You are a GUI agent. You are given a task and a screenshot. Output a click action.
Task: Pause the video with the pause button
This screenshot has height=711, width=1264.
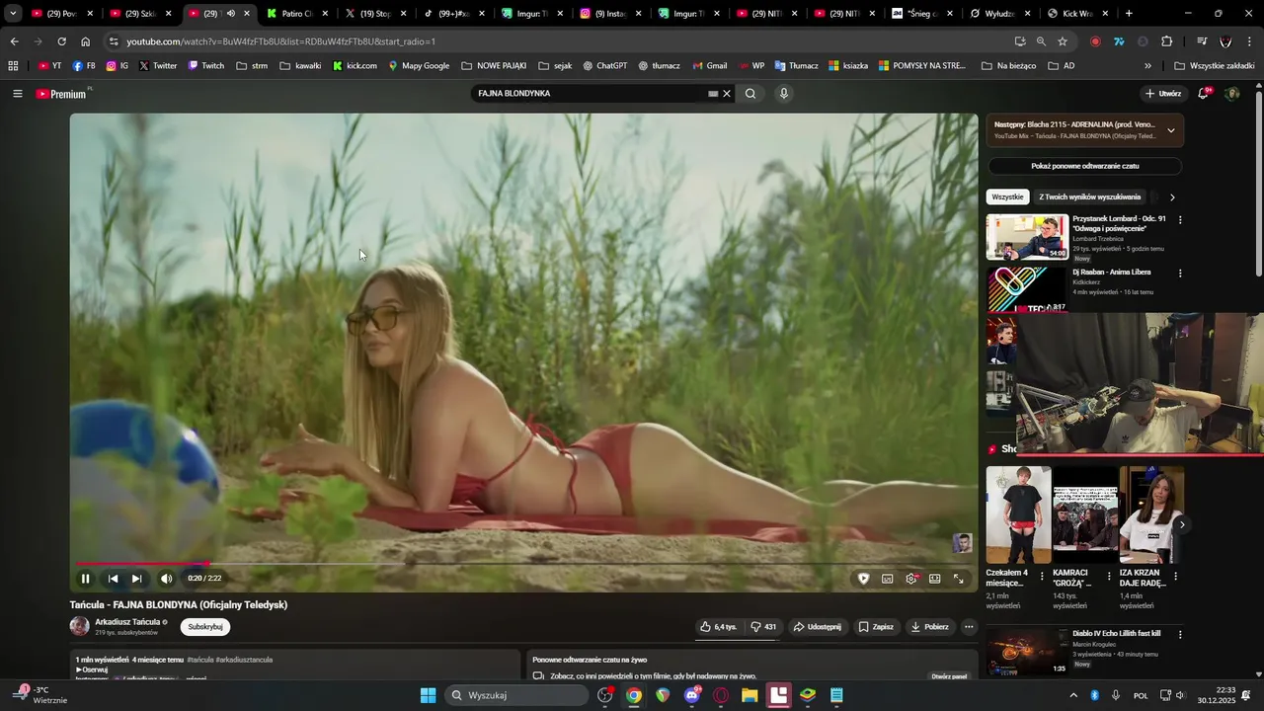[x=85, y=579]
